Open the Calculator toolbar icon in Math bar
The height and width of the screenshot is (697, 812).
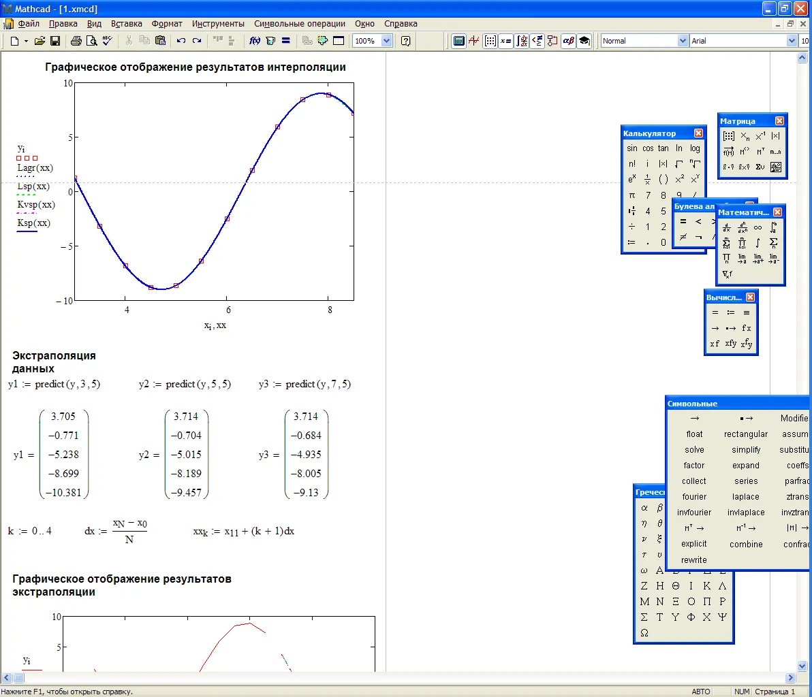pyautogui.click(x=459, y=41)
